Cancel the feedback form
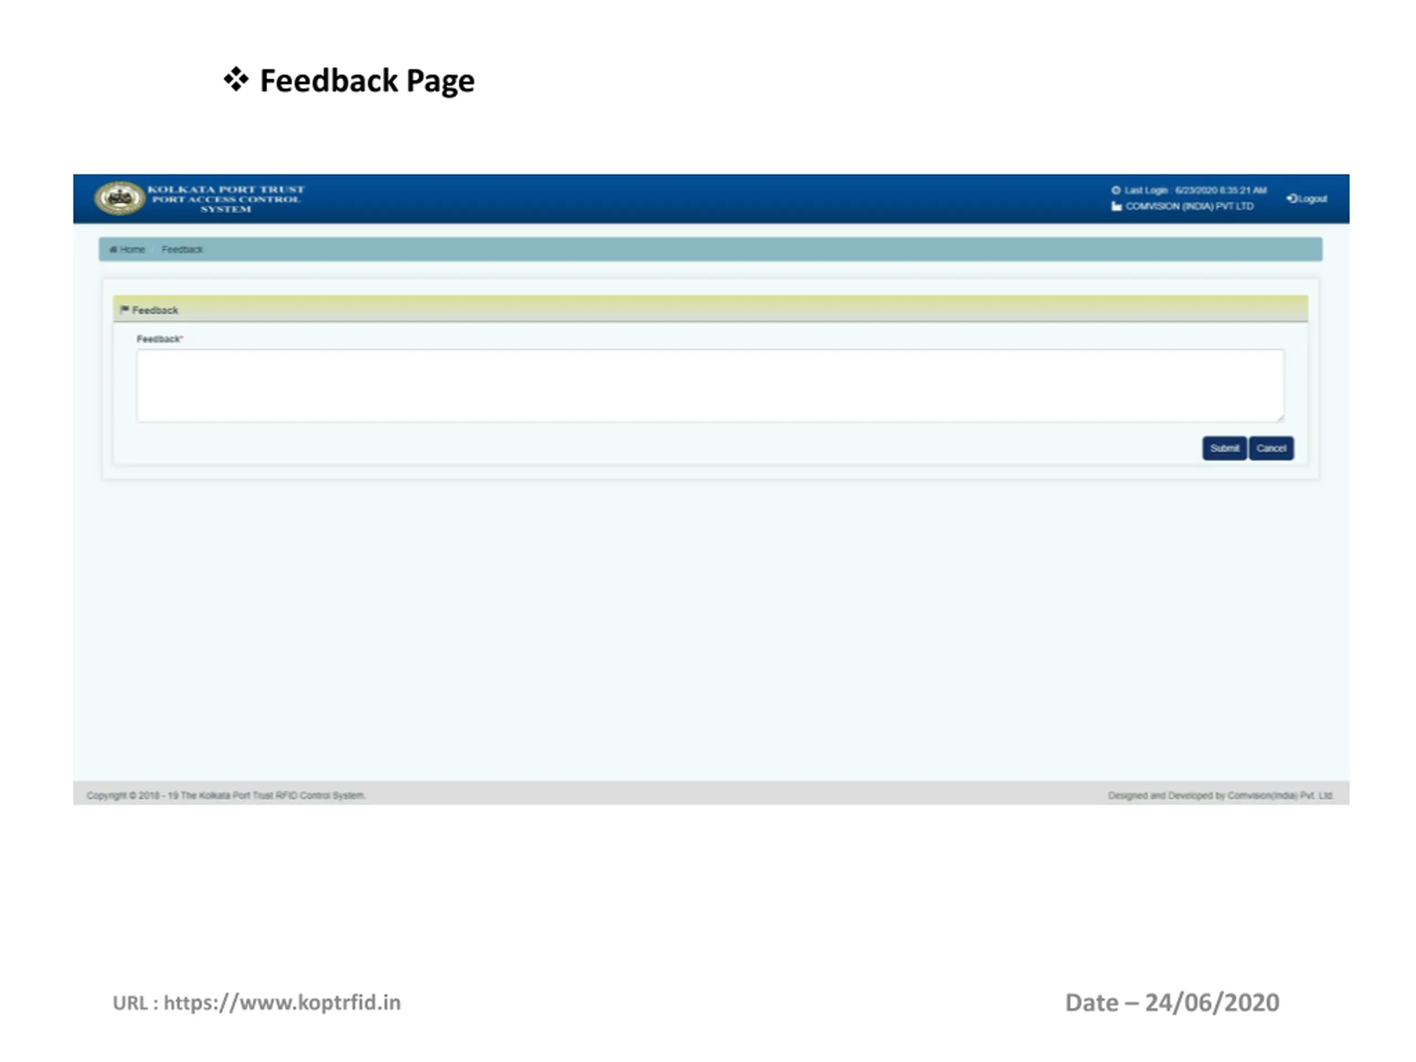 click(x=1271, y=448)
